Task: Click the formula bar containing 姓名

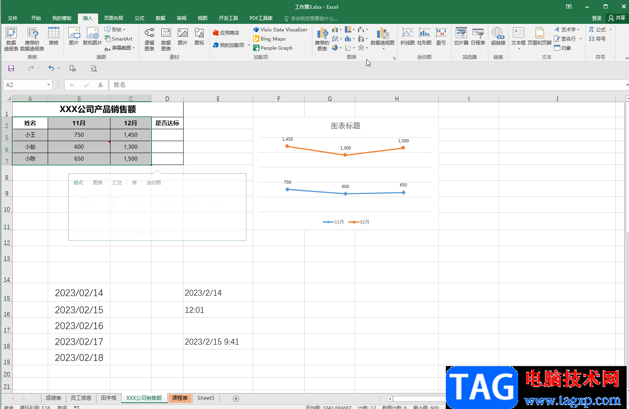Action: click(x=368, y=85)
